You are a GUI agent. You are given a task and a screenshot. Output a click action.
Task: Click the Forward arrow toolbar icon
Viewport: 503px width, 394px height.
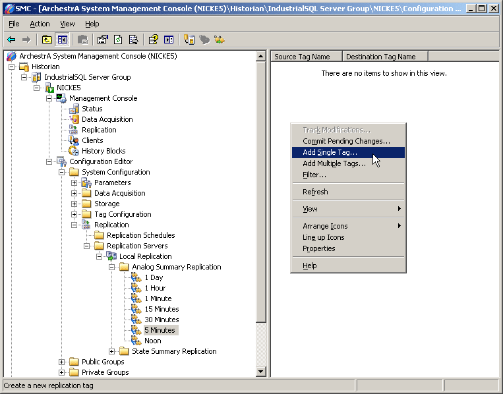coord(26,40)
